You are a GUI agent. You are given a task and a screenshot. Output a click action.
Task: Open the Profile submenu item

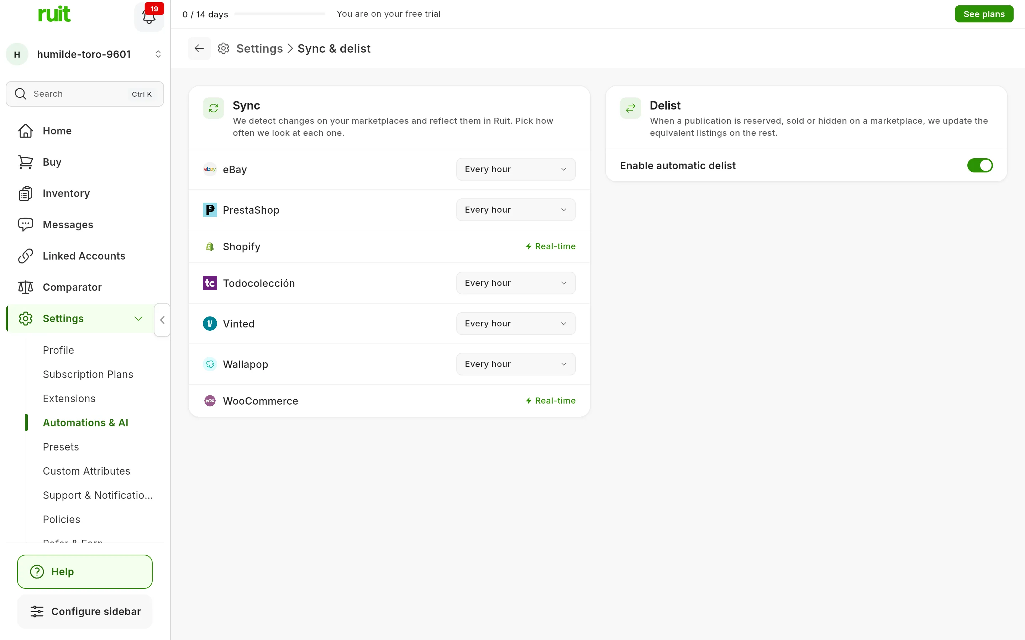coord(58,350)
